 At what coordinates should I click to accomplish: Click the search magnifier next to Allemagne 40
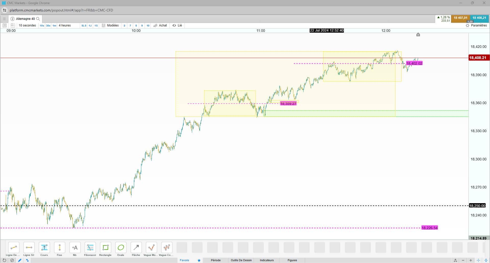point(38,19)
